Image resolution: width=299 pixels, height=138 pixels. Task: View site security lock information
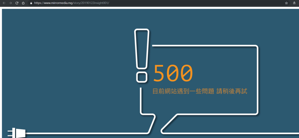click(31, 3)
